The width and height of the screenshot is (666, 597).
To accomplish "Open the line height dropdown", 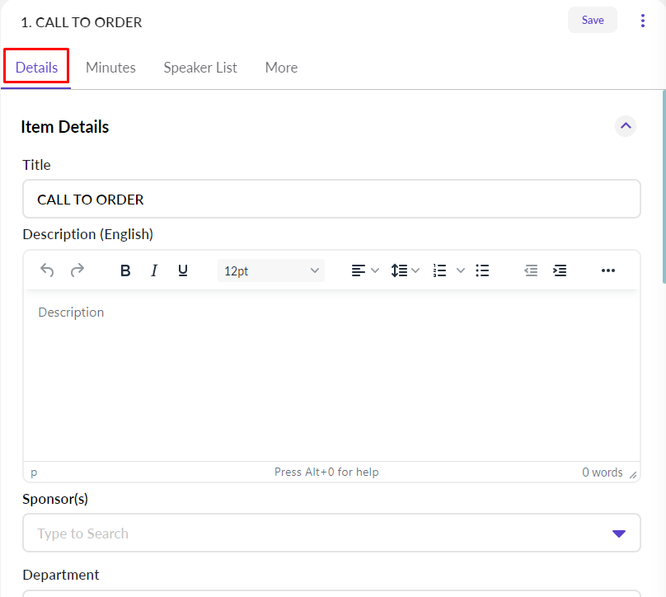I will click(405, 270).
